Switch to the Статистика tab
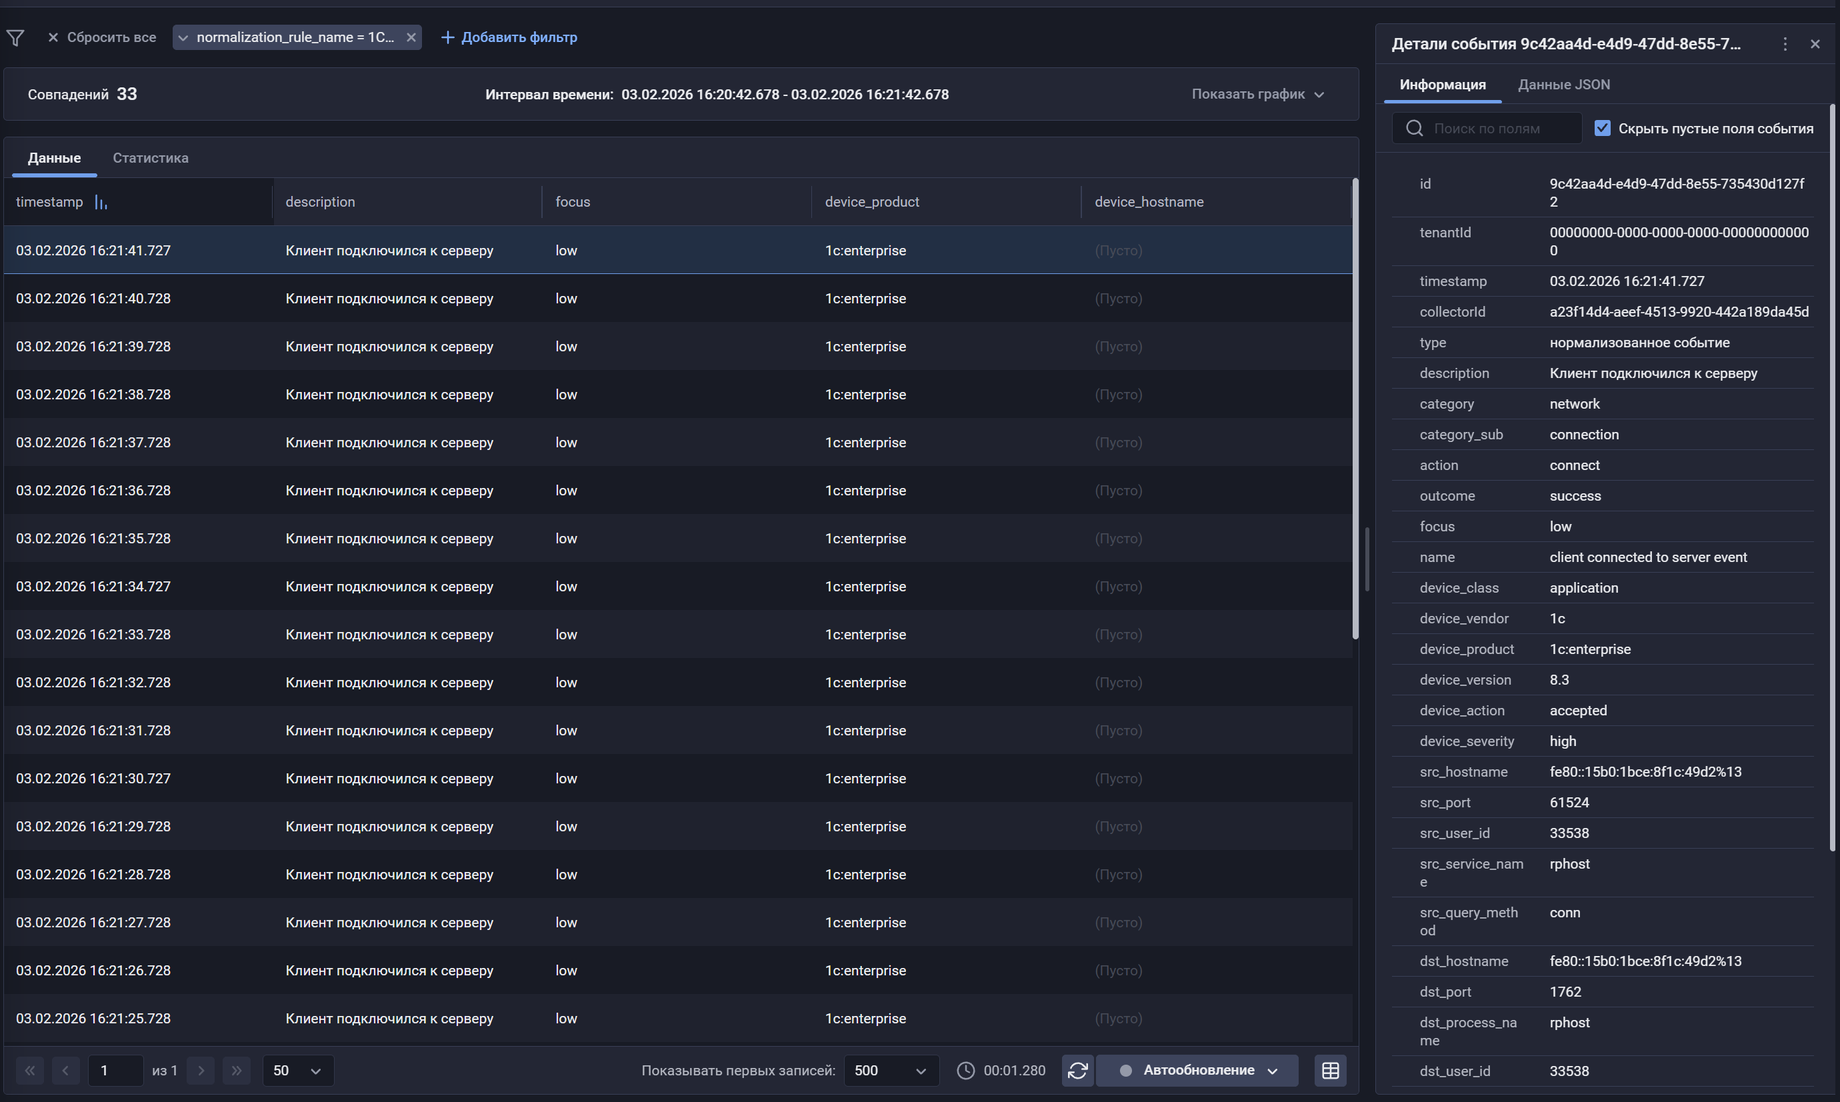The width and height of the screenshot is (1840, 1102). point(150,157)
